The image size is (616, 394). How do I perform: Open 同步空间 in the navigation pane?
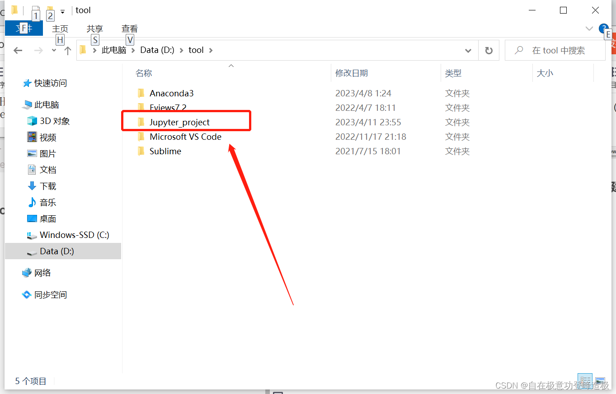51,295
